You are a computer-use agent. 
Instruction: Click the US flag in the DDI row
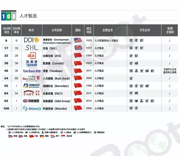coord(78,40)
